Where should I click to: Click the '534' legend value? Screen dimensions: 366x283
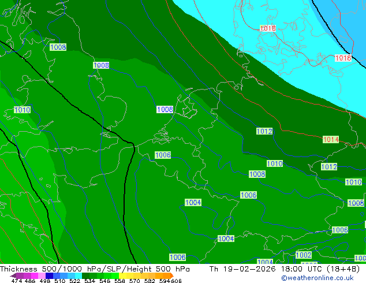[89, 281]
